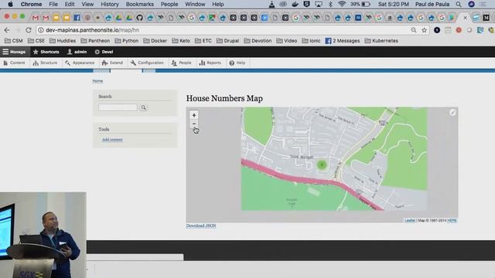Expand the Python bookmarks folder
The image size is (495, 278).
[127, 41]
